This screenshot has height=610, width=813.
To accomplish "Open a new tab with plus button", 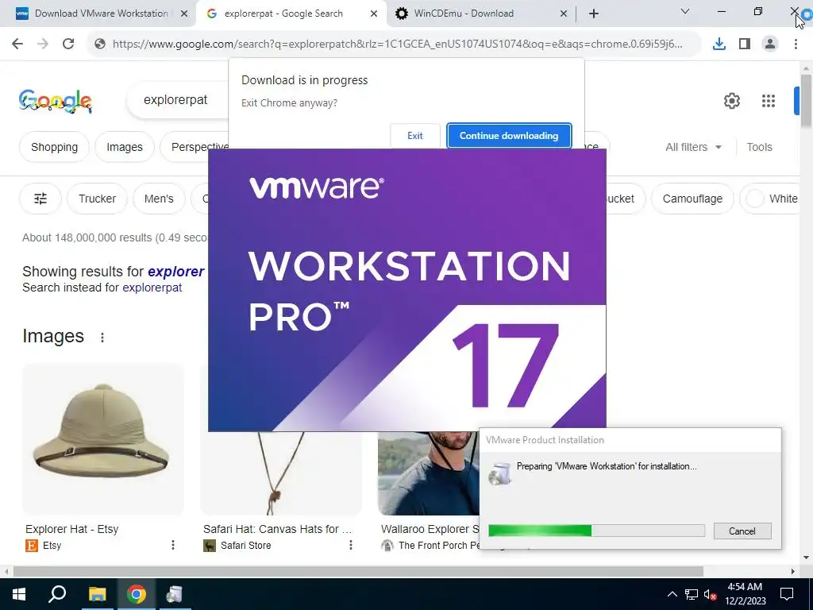I will (594, 14).
